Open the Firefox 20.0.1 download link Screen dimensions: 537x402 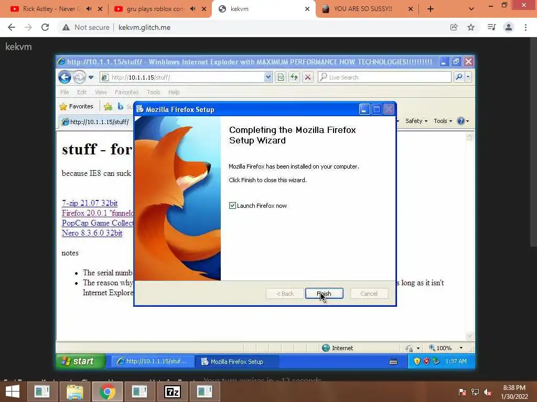[98, 213]
